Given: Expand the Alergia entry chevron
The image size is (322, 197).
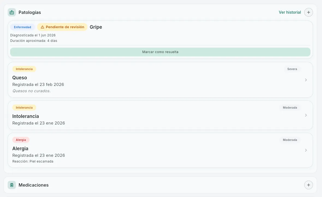Looking at the screenshot, I should click(x=306, y=150).
